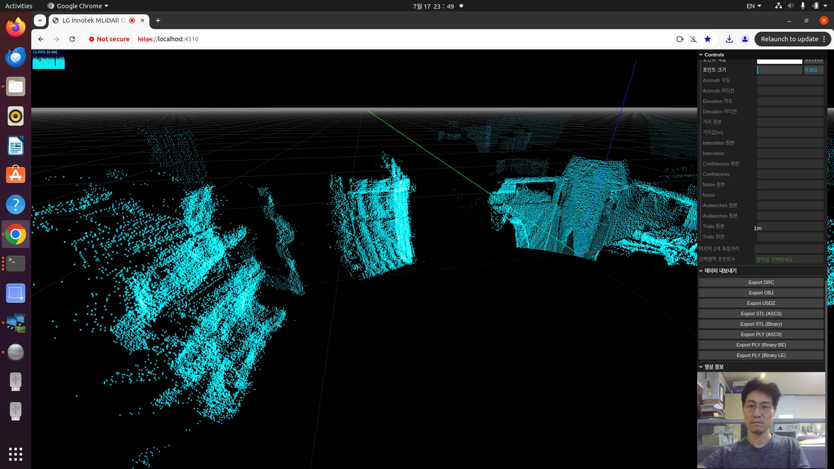The height and width of the screenshot is (469, 834).
Task: Open the tab search dropdown
Action: pos(40,20)
